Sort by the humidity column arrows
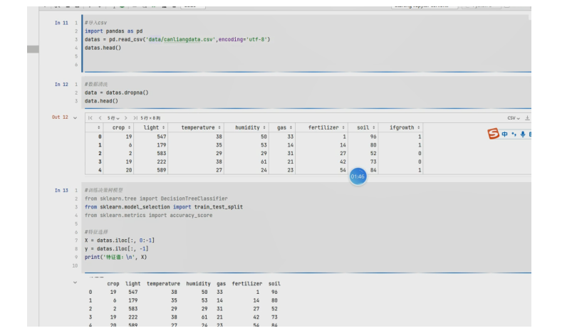 pyautogui.click(x=264, y=127)
